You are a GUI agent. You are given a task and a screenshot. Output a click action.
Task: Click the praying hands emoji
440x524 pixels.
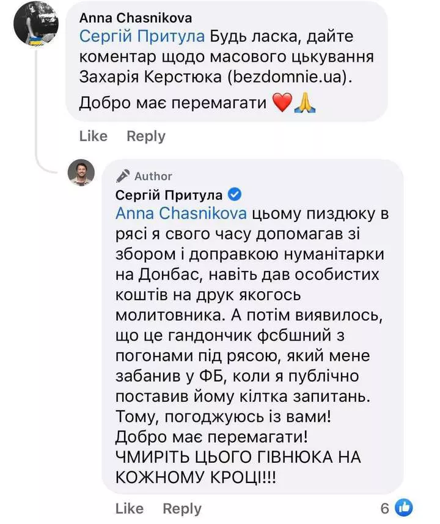(304, 103)
